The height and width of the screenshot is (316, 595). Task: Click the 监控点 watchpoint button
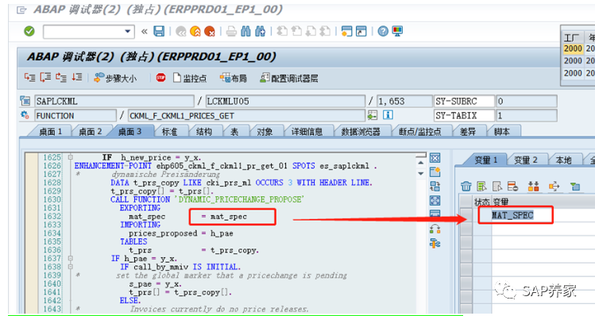point(190,78)
